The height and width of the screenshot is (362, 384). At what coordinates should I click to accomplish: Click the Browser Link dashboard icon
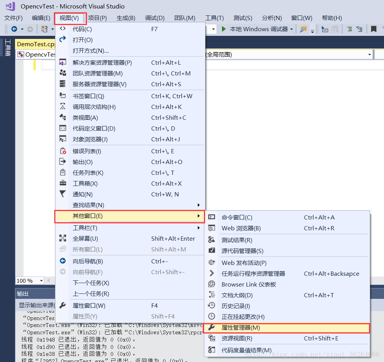tap(212, 284)
